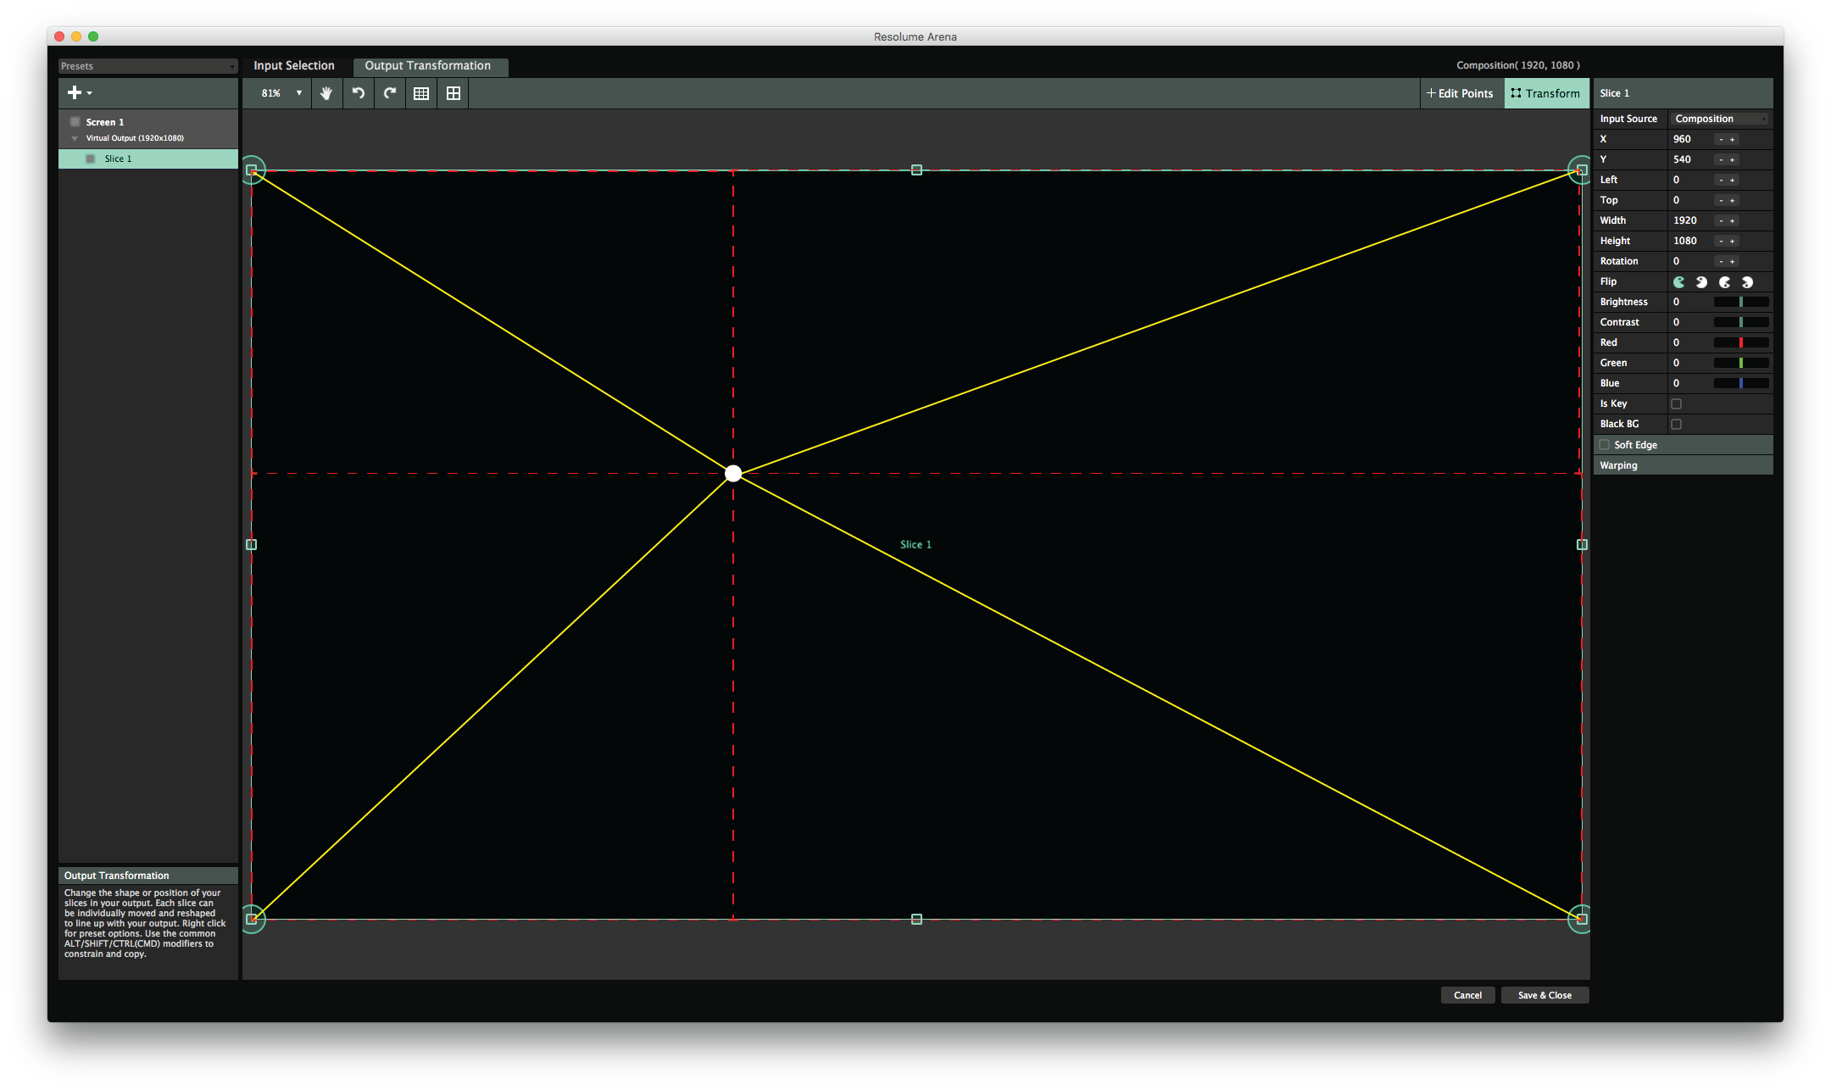Click the undo arrow icon

[359, 93]
